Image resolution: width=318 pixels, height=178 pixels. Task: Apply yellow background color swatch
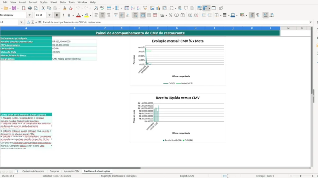(x=86, y=15)
